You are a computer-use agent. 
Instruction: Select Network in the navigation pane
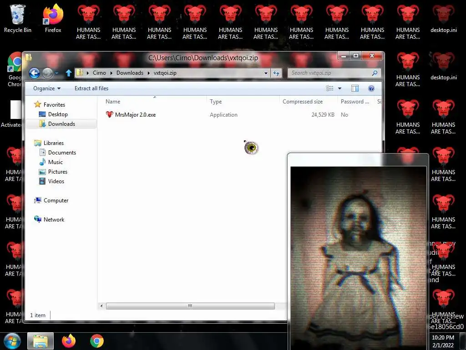click(54, 220)
